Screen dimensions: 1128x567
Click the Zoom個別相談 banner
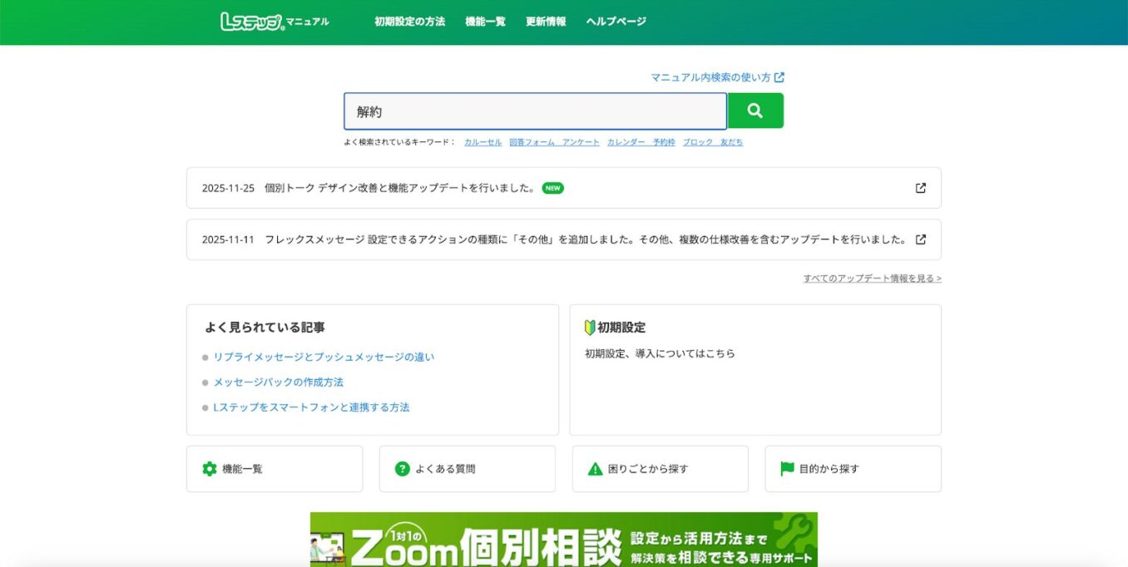(x=564, y=542)
